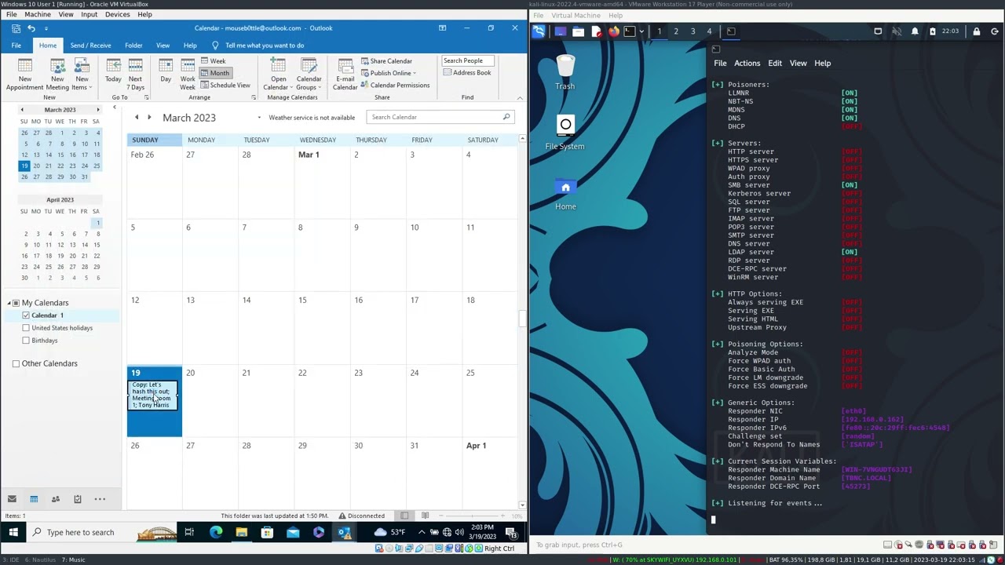Expand the terminal launcher dropdown arrow
1005x565 pixels.
[x=641, y=31]
